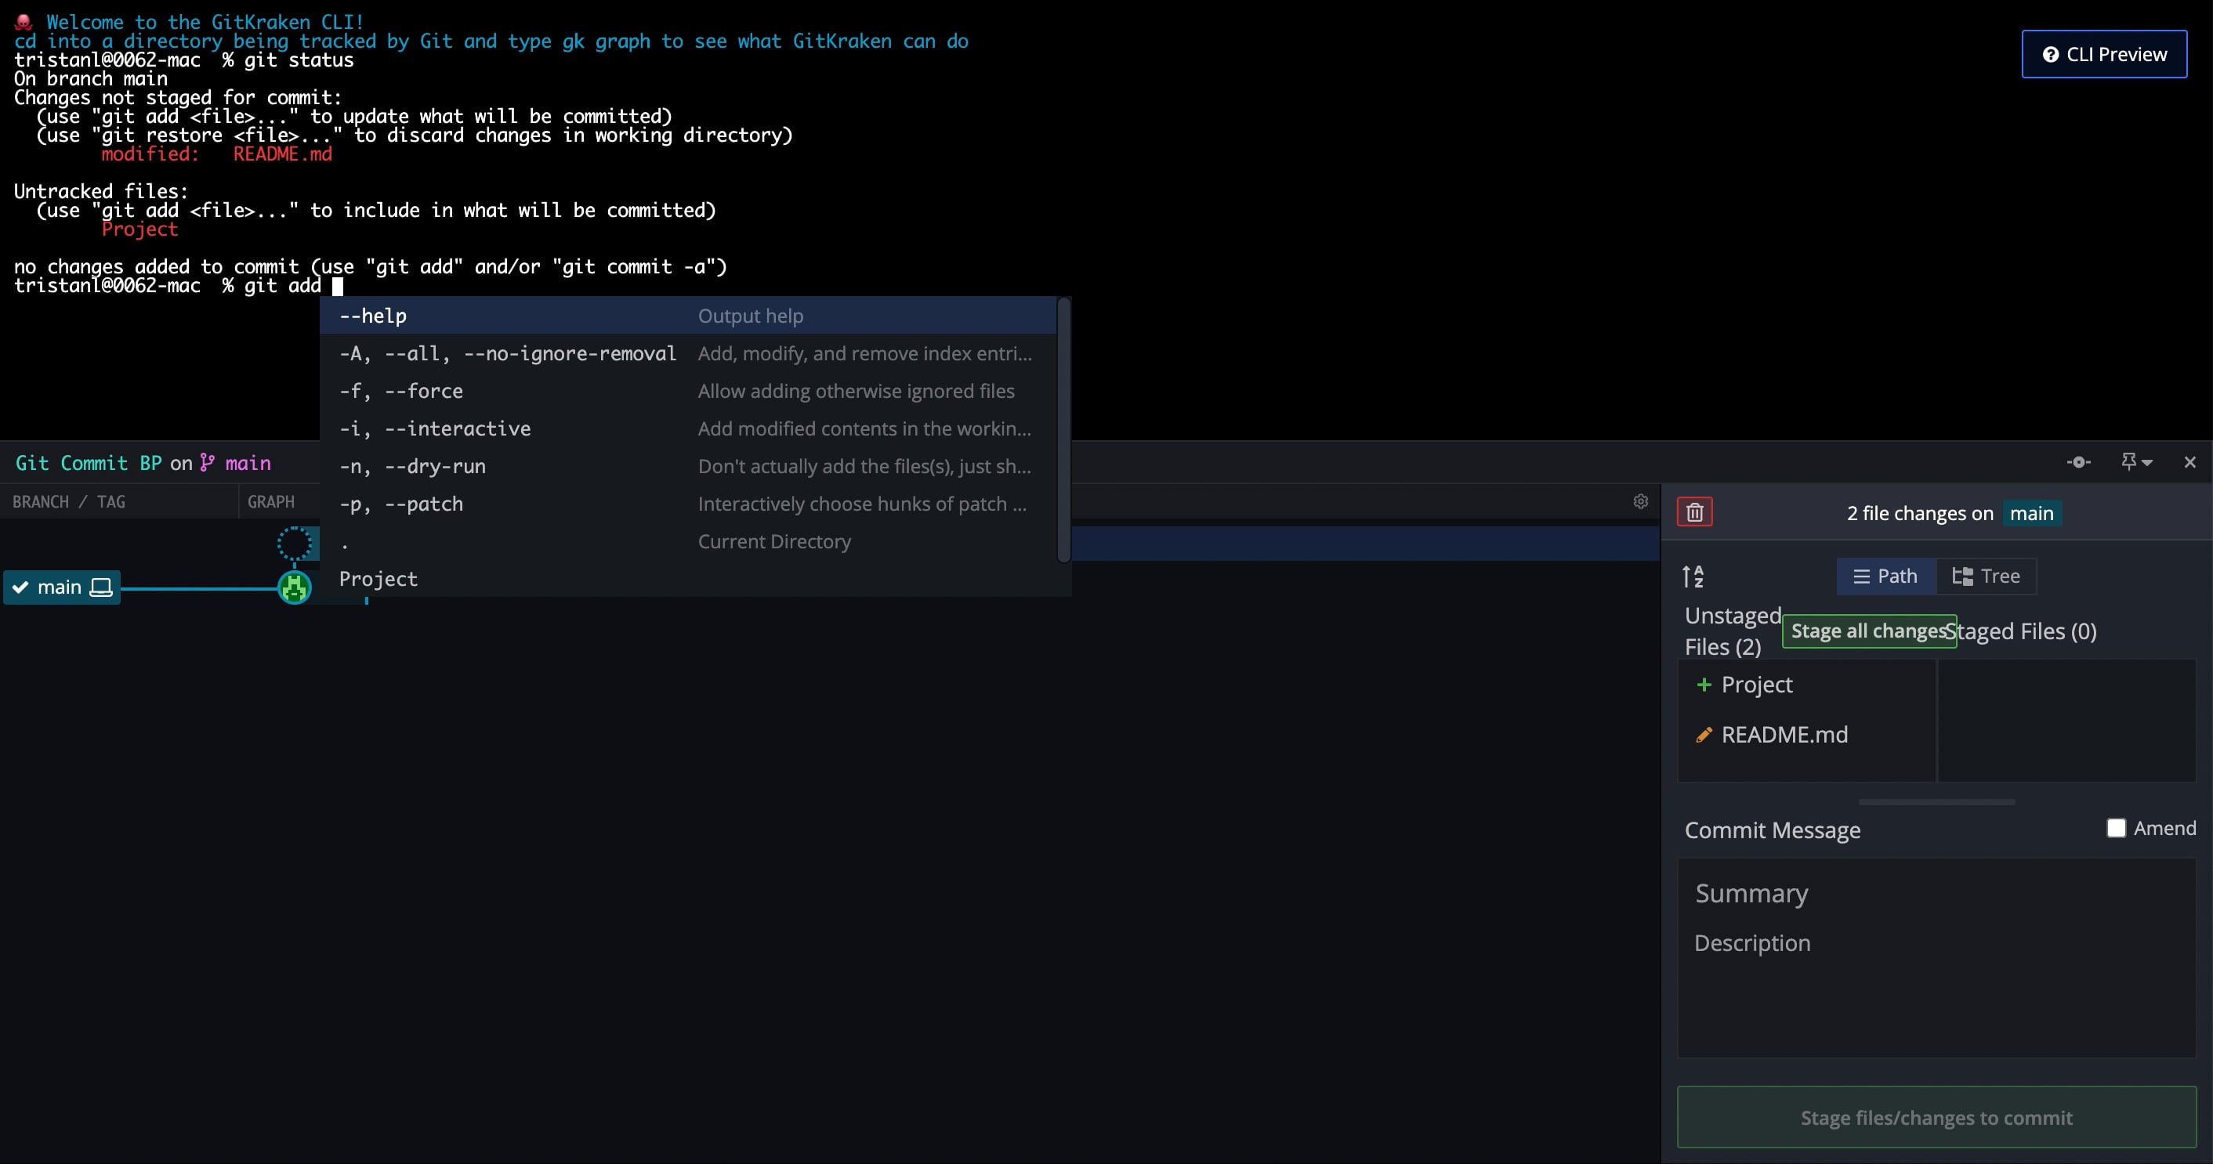Choose -i, --interactive autocomplete suggestion
2213x1164 pixels.
click(x=688, y=428)
